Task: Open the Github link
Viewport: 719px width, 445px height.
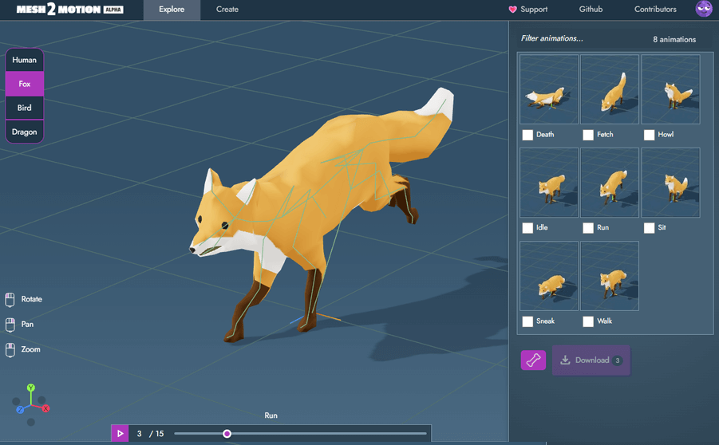Action: [x=591, y=10]
